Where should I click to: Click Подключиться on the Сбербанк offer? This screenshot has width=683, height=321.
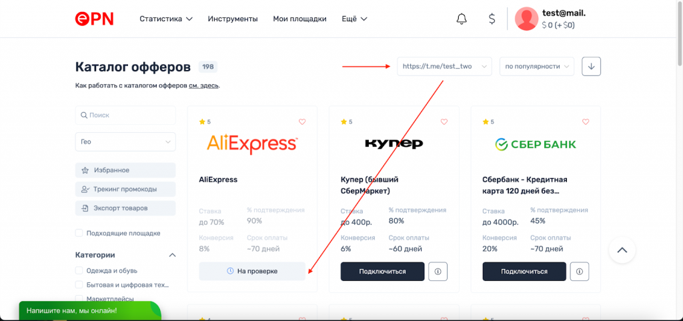524,272
